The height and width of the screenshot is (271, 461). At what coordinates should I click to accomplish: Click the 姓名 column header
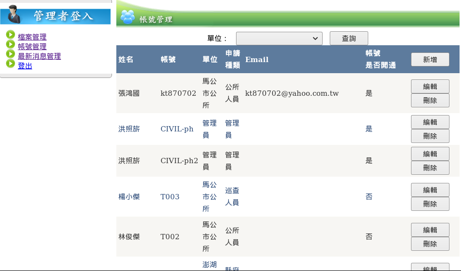[x=126, y=59]
